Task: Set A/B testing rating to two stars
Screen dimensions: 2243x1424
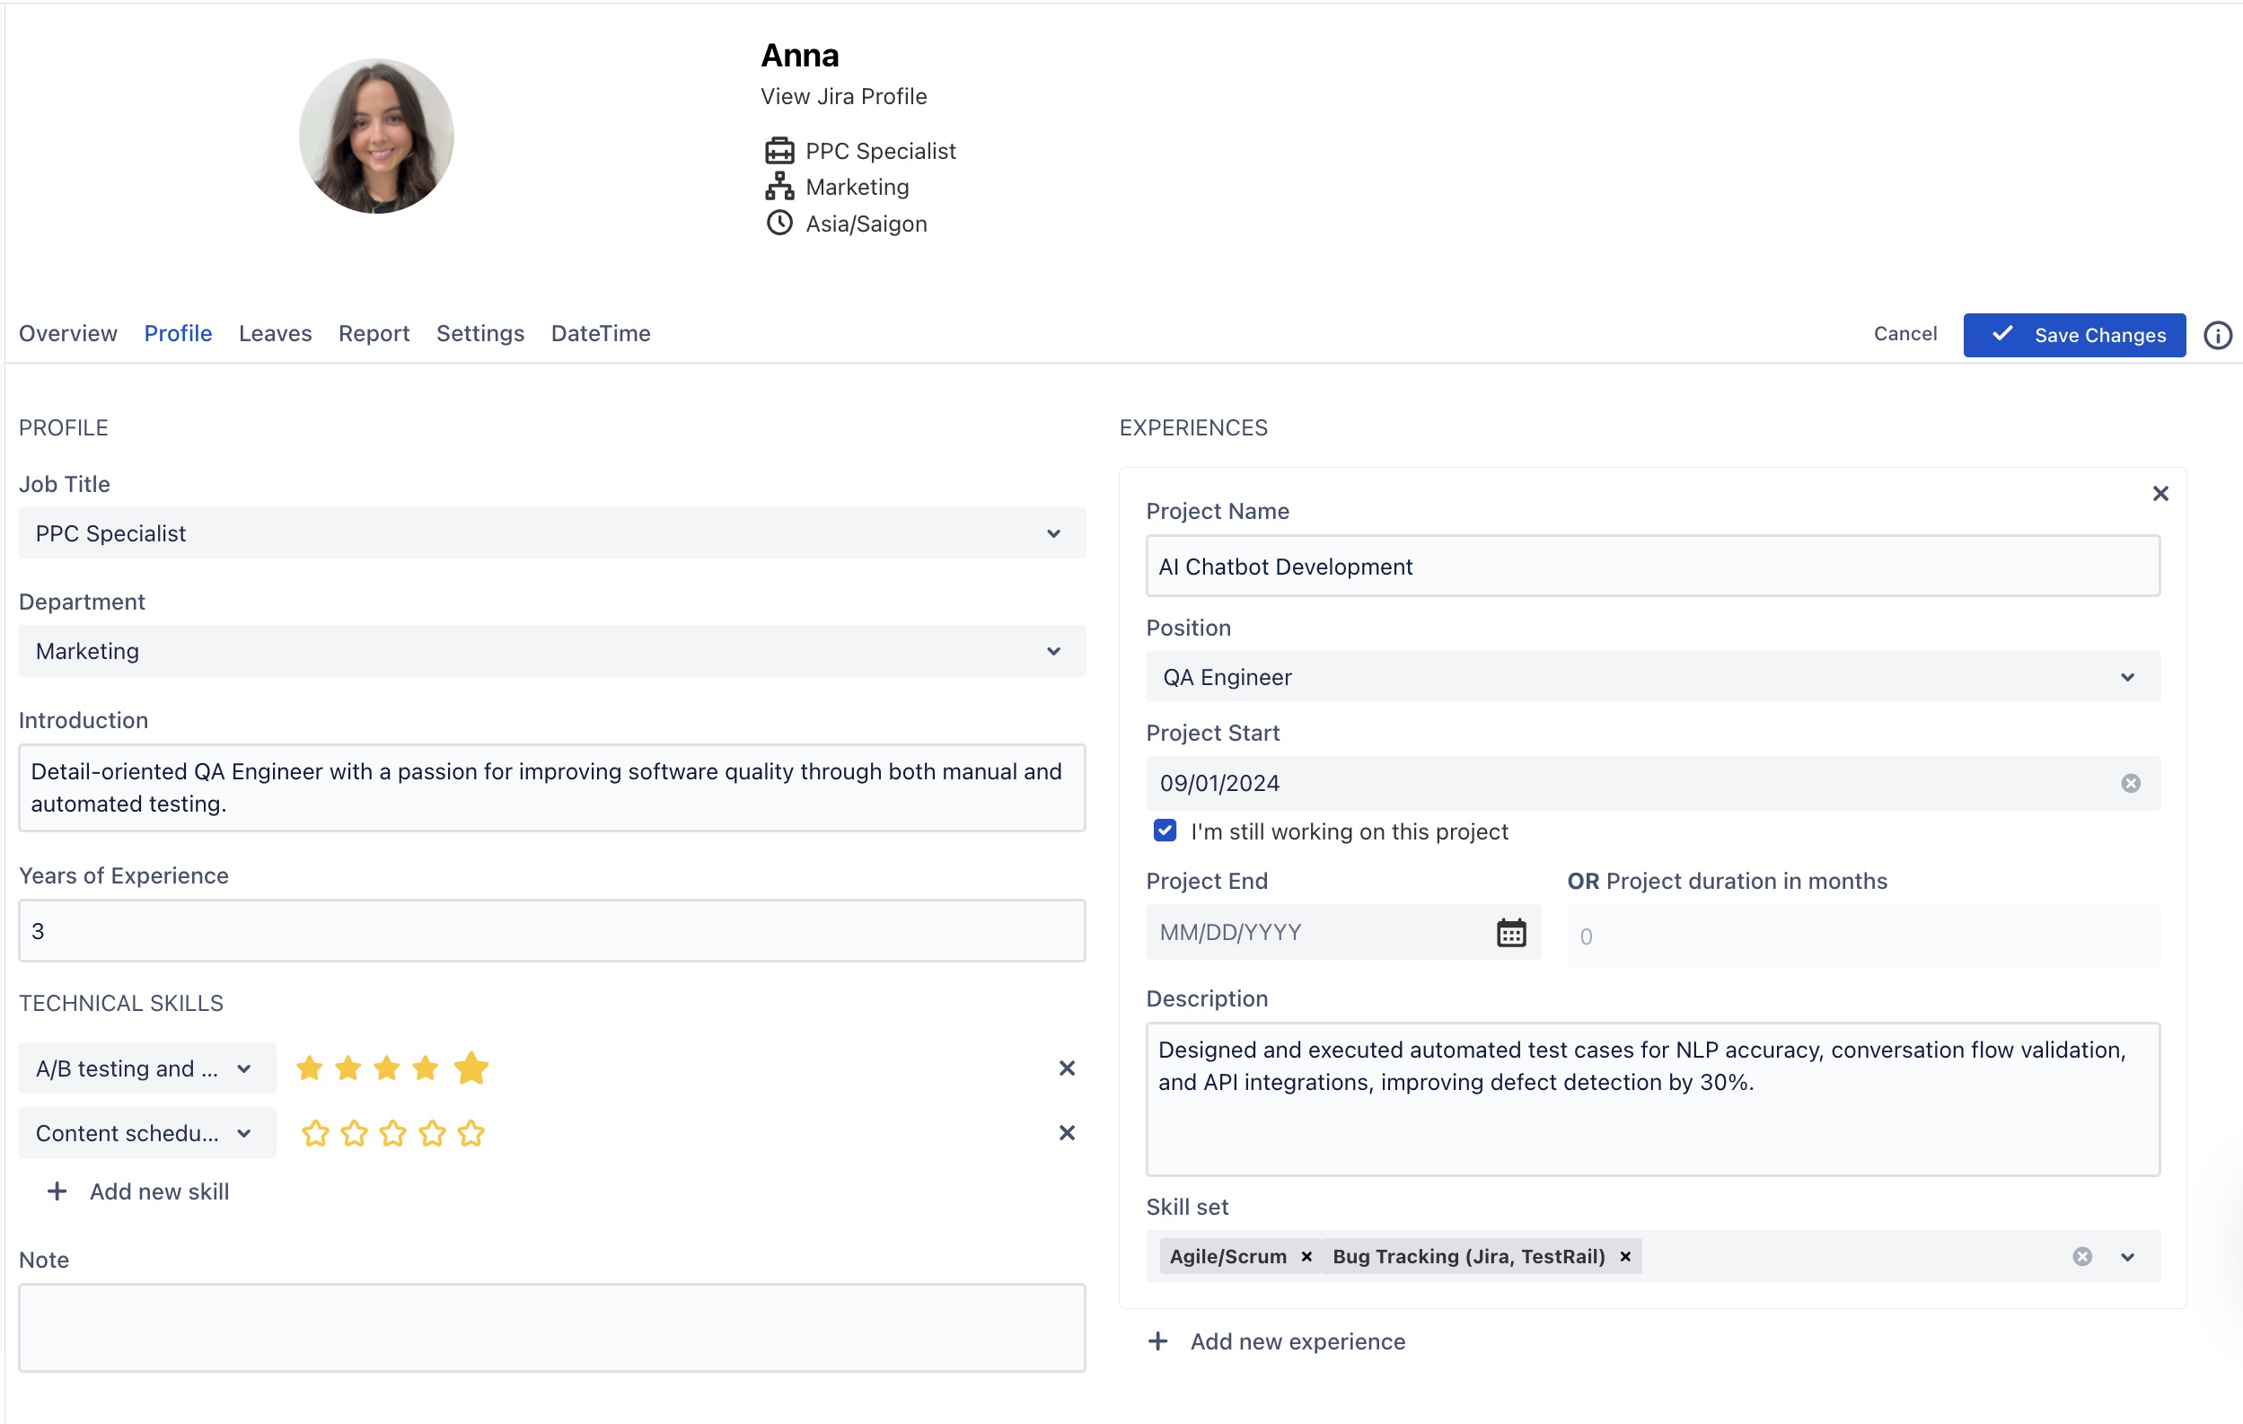Action: (x=347, y=1068)
